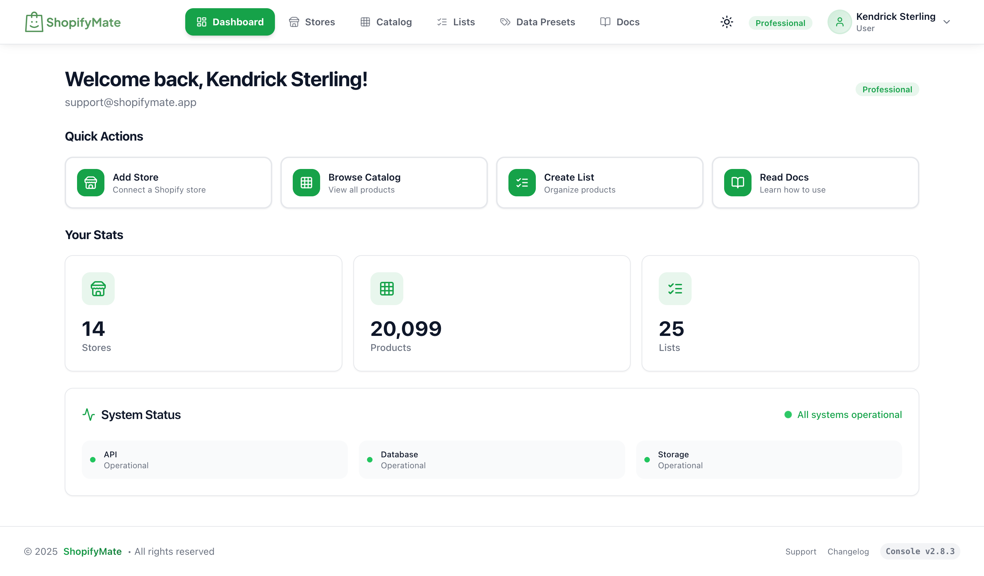
Task: Select the Dashboard grid icon
Action: pyautogui.click(x=202, y=22)
